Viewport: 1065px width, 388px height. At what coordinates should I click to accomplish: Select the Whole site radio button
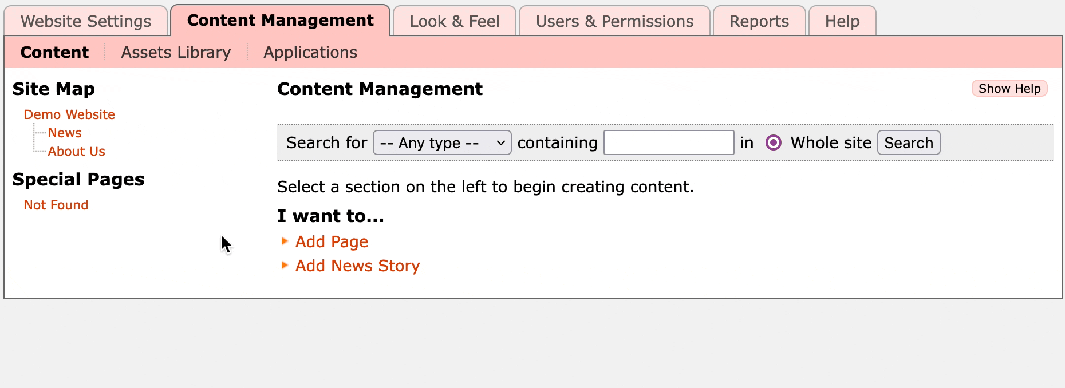(x=773, y=142)
